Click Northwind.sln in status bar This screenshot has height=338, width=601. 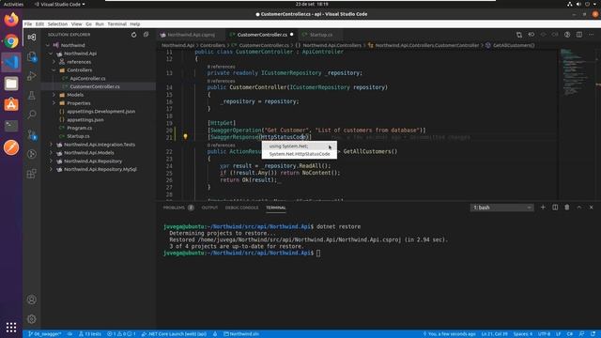click(x=241, y=334)
